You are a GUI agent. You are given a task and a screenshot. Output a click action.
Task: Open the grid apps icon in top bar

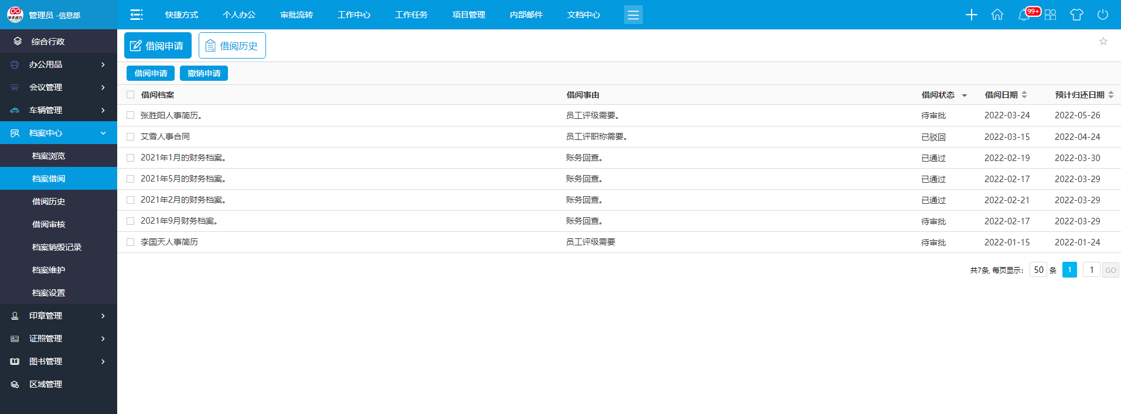[x=1050, y=15]
